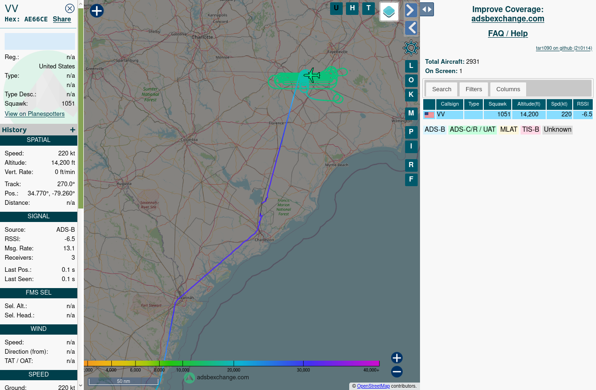Toggle the O map option
The width and height of the screenshot is (596, 390).
click(411, 81)
